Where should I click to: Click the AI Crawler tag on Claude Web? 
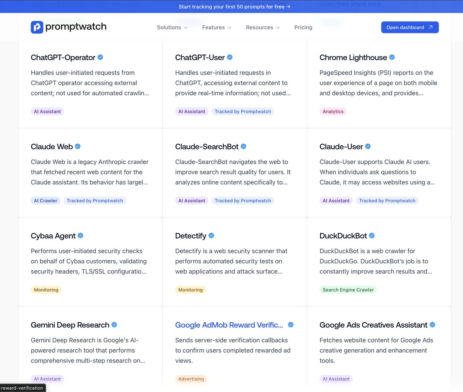pyautogui.click(x=46, y=201)
